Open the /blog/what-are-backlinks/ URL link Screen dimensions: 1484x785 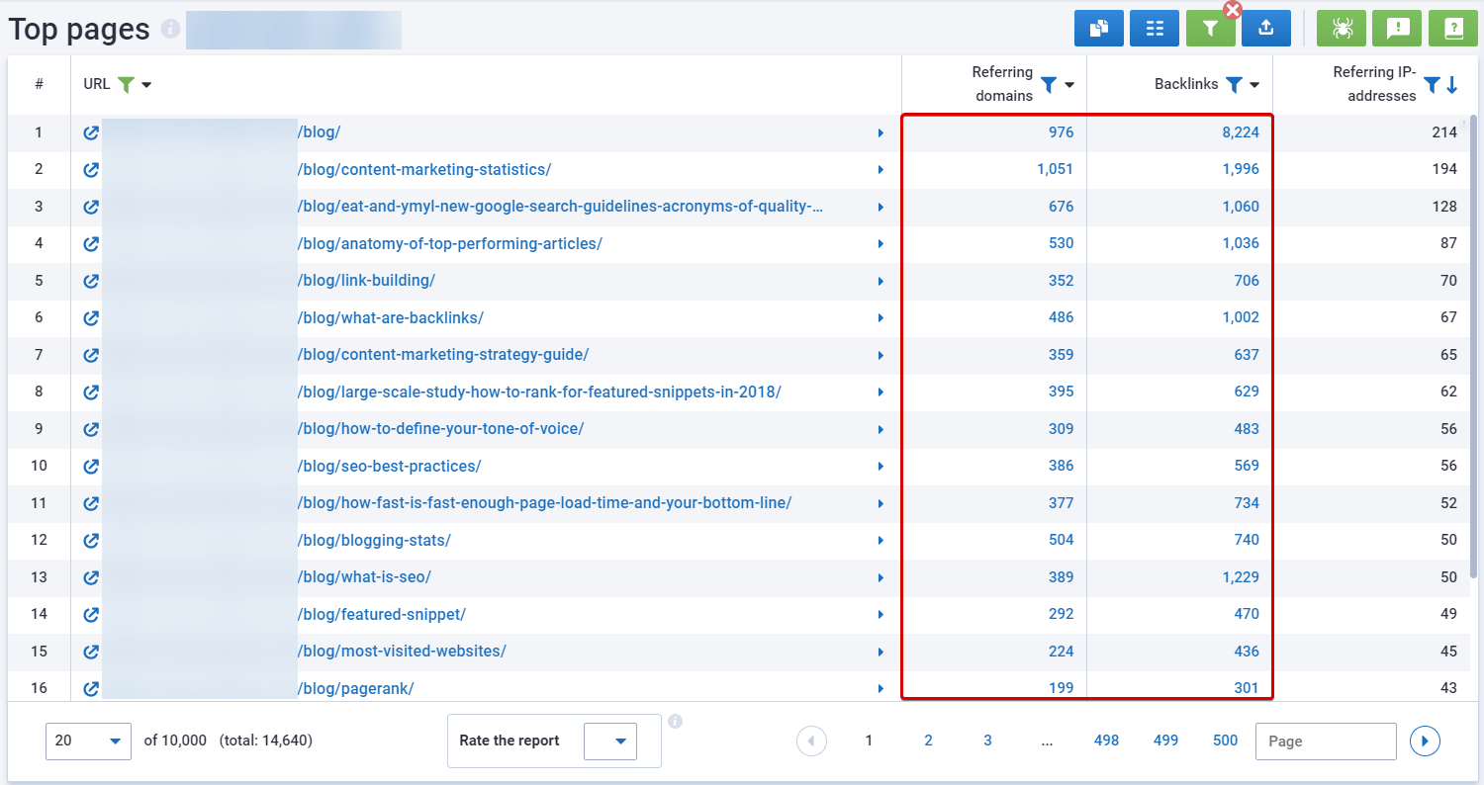390,317
